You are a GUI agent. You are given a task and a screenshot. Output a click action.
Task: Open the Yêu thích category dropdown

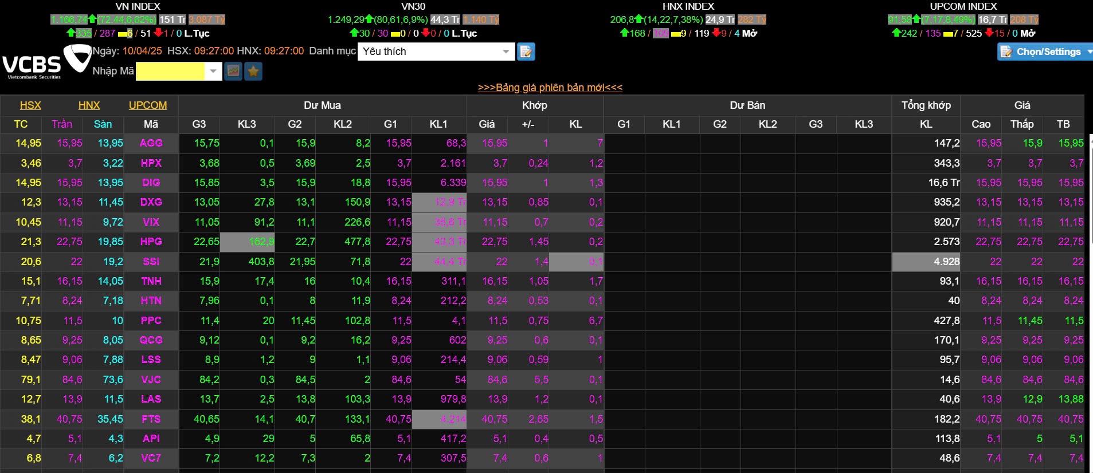pos(506,52)
